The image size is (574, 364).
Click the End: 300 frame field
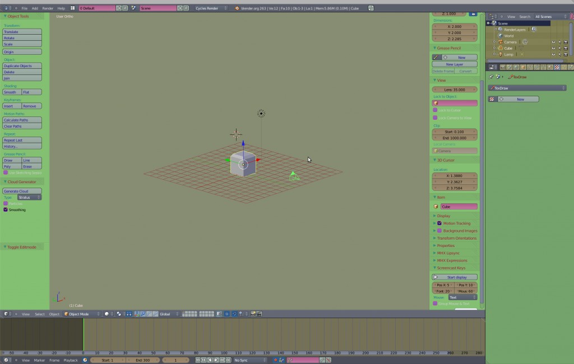(143, 360)
